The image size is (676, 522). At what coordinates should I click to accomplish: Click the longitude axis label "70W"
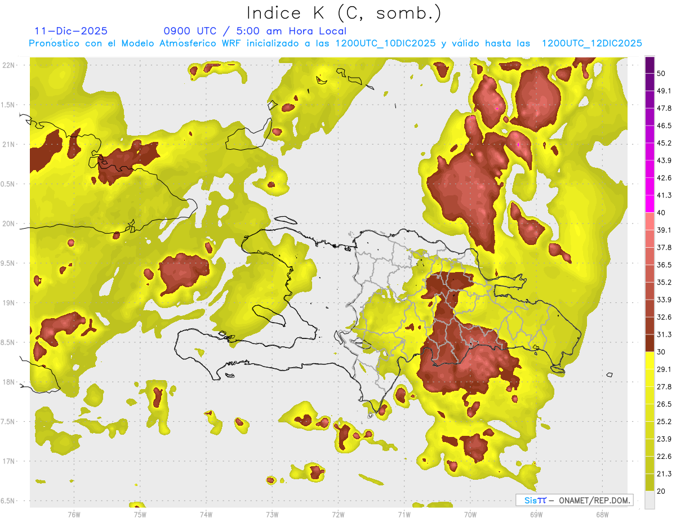470,514
